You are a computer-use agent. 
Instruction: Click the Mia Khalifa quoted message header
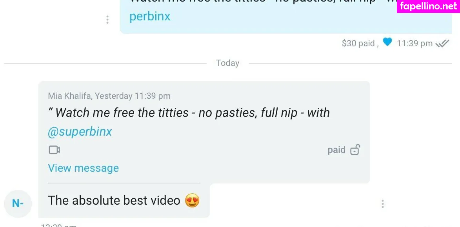tap(109, 96)
